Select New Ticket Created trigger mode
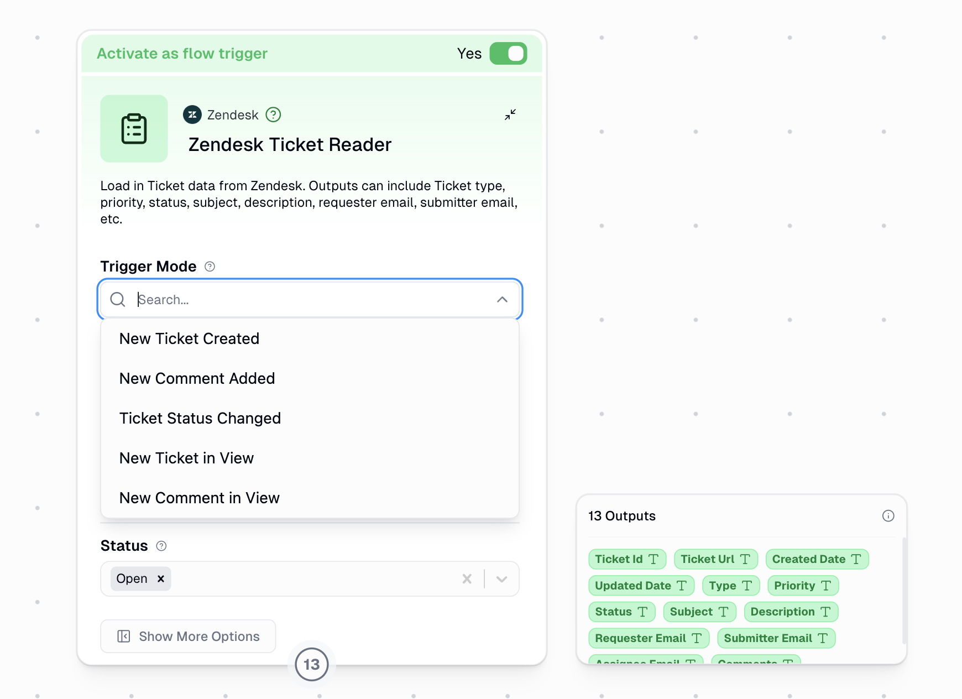Viewport: 962px width, 699px height. (x=190, y=338)
